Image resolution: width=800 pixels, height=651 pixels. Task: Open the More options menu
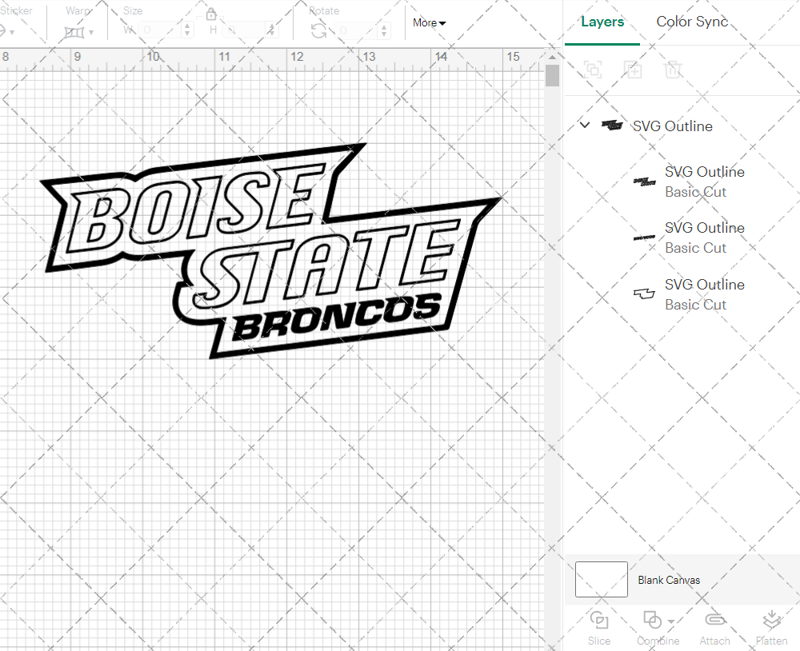point(429,23)
